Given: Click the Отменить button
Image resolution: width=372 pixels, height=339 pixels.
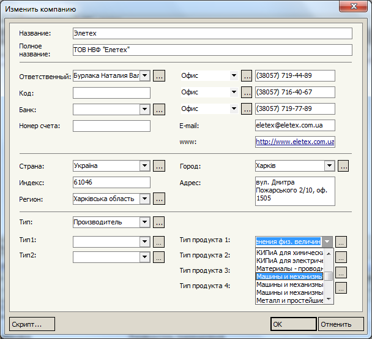Looking at the screenshot, I should point(341,324).
